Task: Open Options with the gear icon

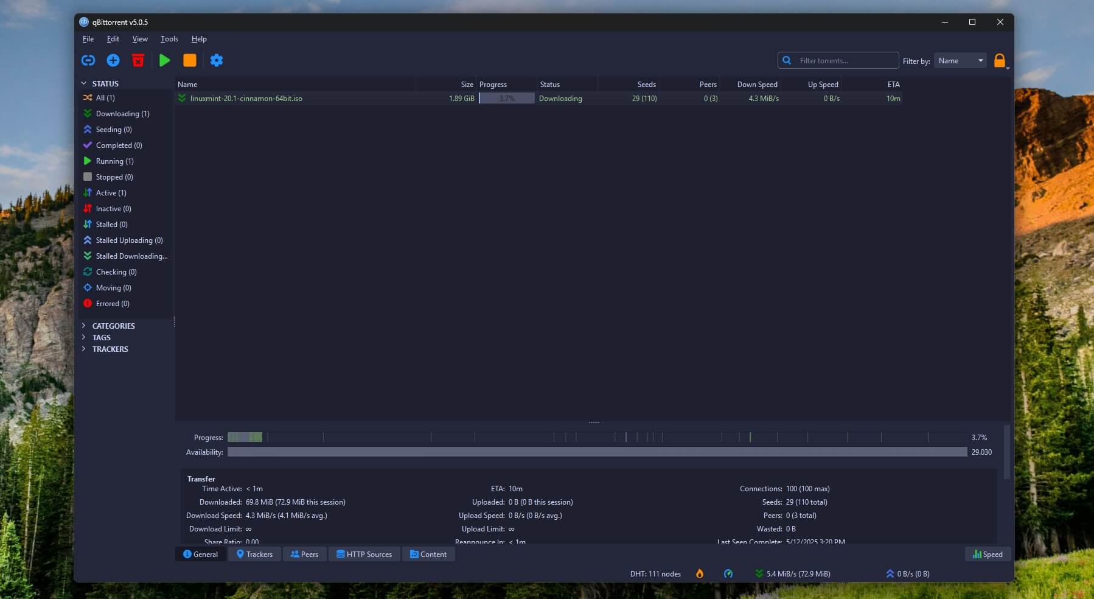Action: (217, 60)
